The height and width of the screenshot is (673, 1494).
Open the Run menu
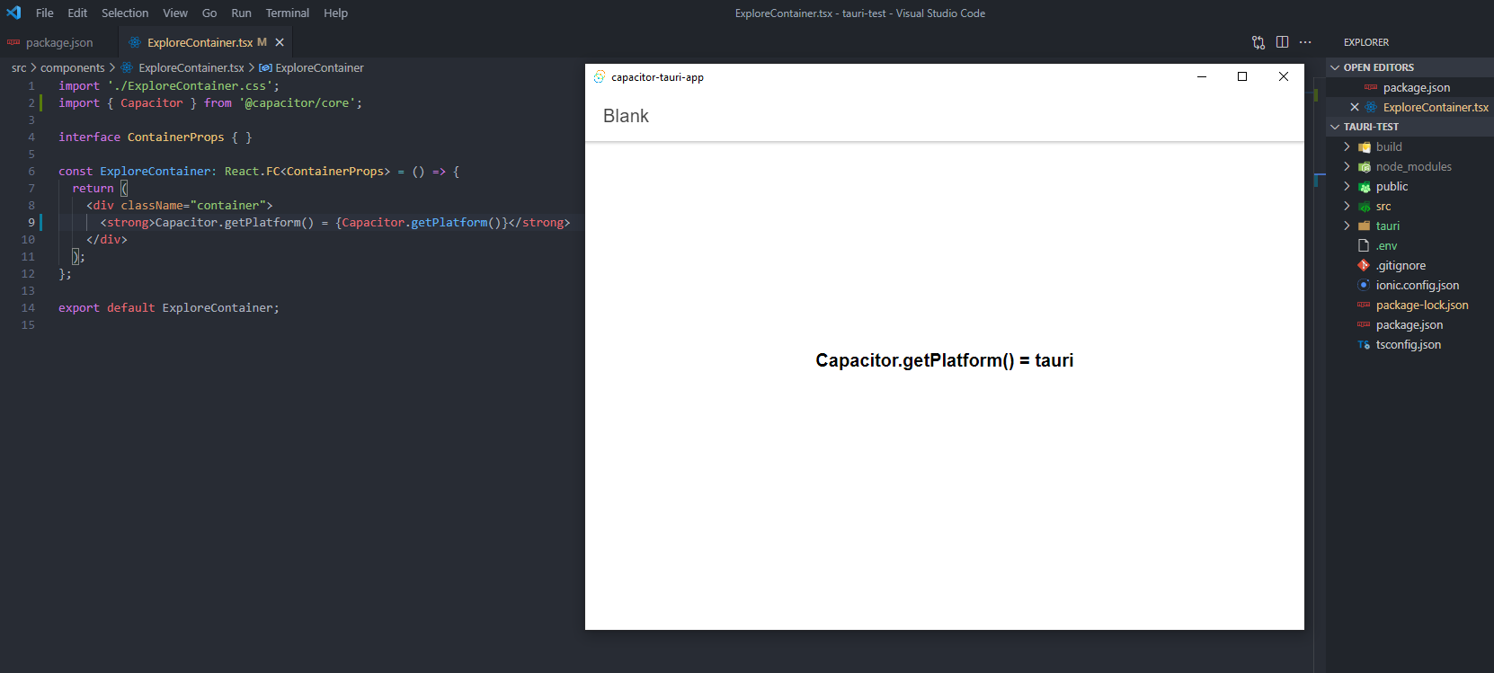pyautogui.click(x=241, y=13)
